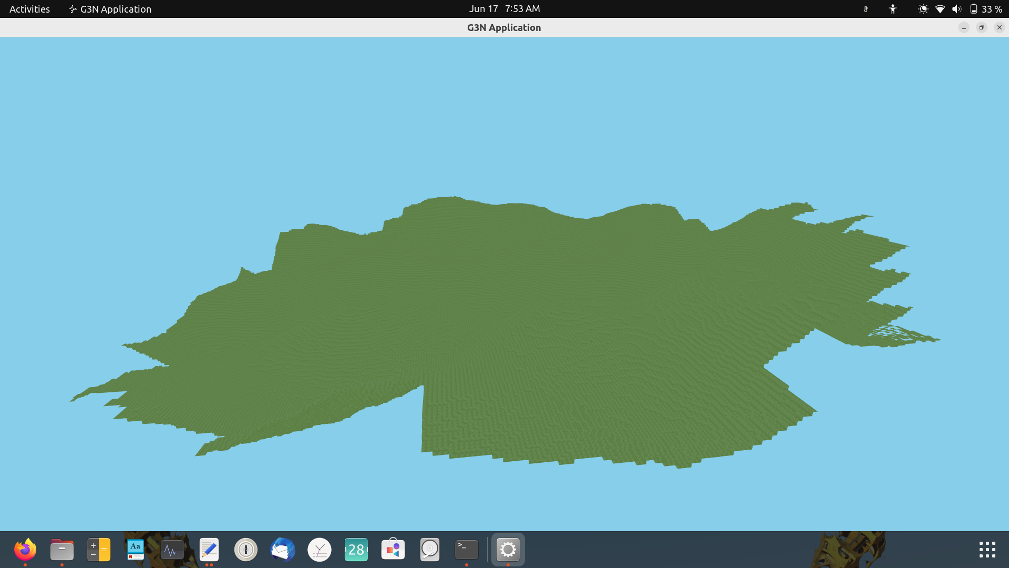Open the accessibility menu in top bar
Screen dimensions: 1009x568
[x=892, y=9]
